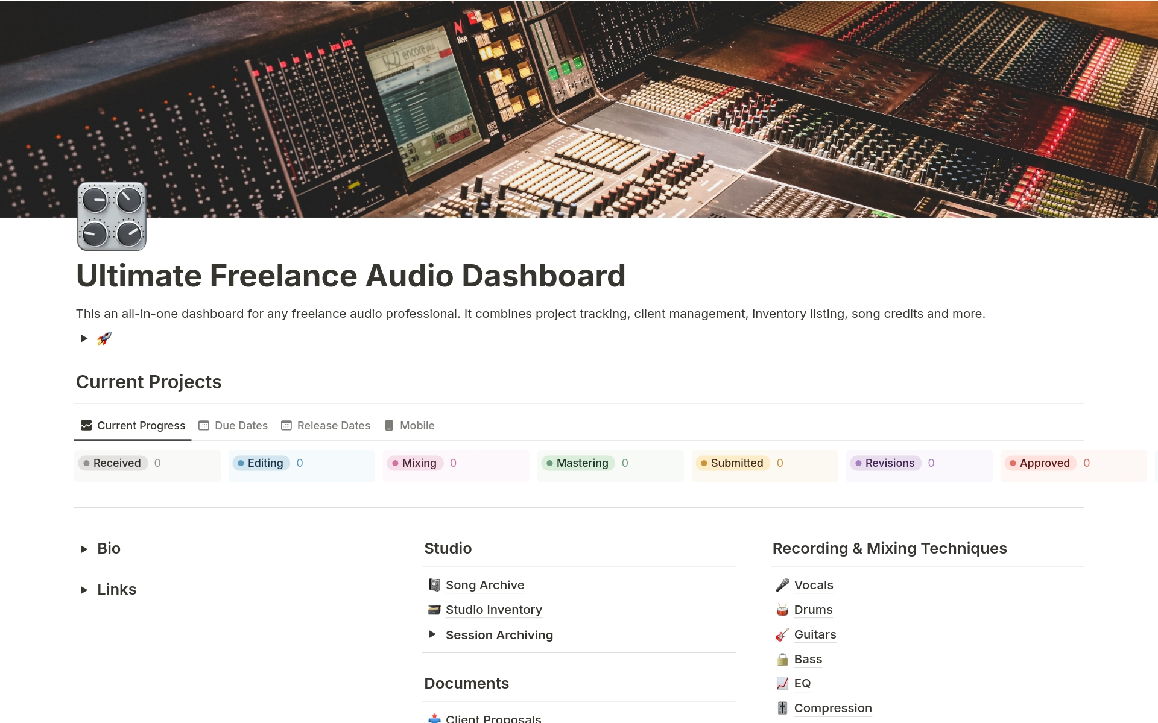Open the Compression techniques page
1158x723 pixels.
pos(833,708)
